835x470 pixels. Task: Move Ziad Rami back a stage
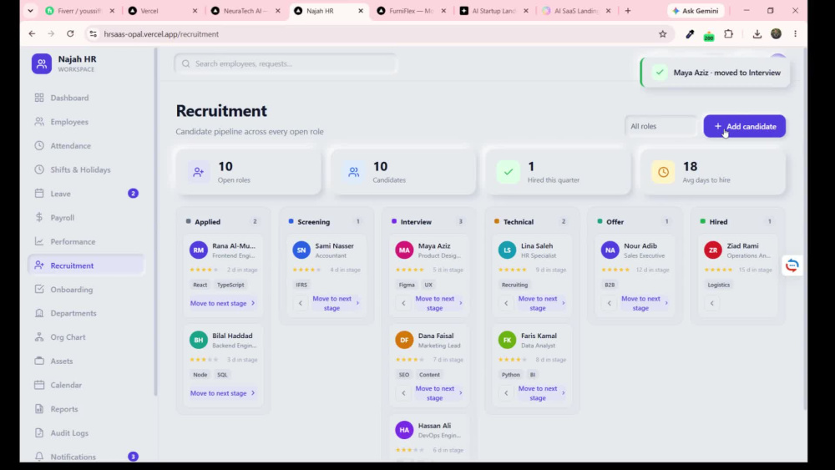coord(712,303)
